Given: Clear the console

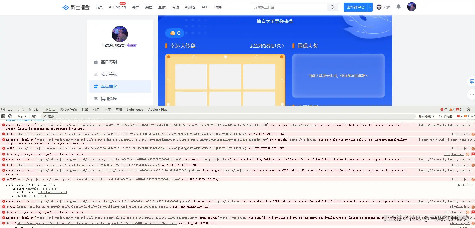Looking at the screenshot, I should 10,116.
